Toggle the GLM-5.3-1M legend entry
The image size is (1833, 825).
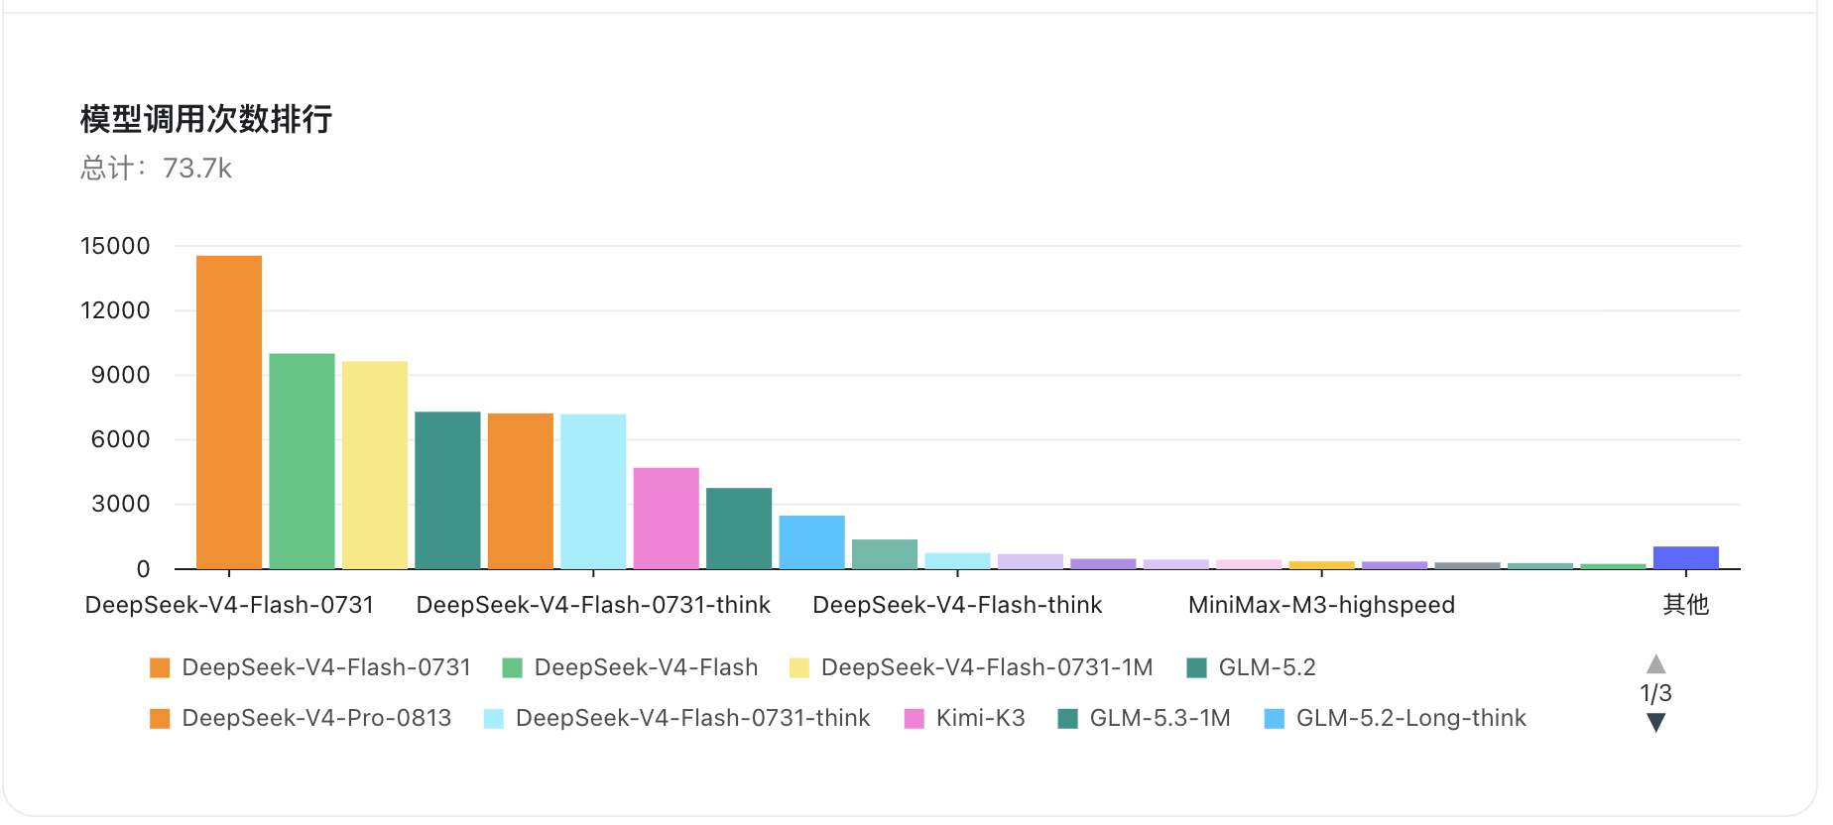pos(1144,718)
